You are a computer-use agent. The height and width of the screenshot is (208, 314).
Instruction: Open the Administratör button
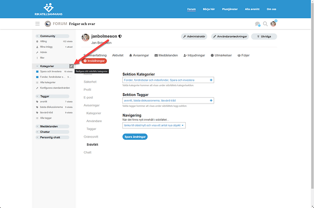coord(194,36)
